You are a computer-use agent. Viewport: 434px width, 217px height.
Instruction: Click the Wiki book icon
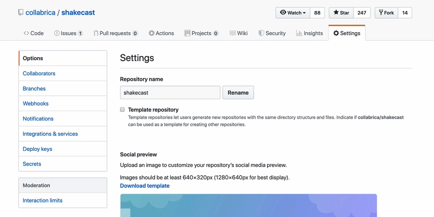(233, 33)
